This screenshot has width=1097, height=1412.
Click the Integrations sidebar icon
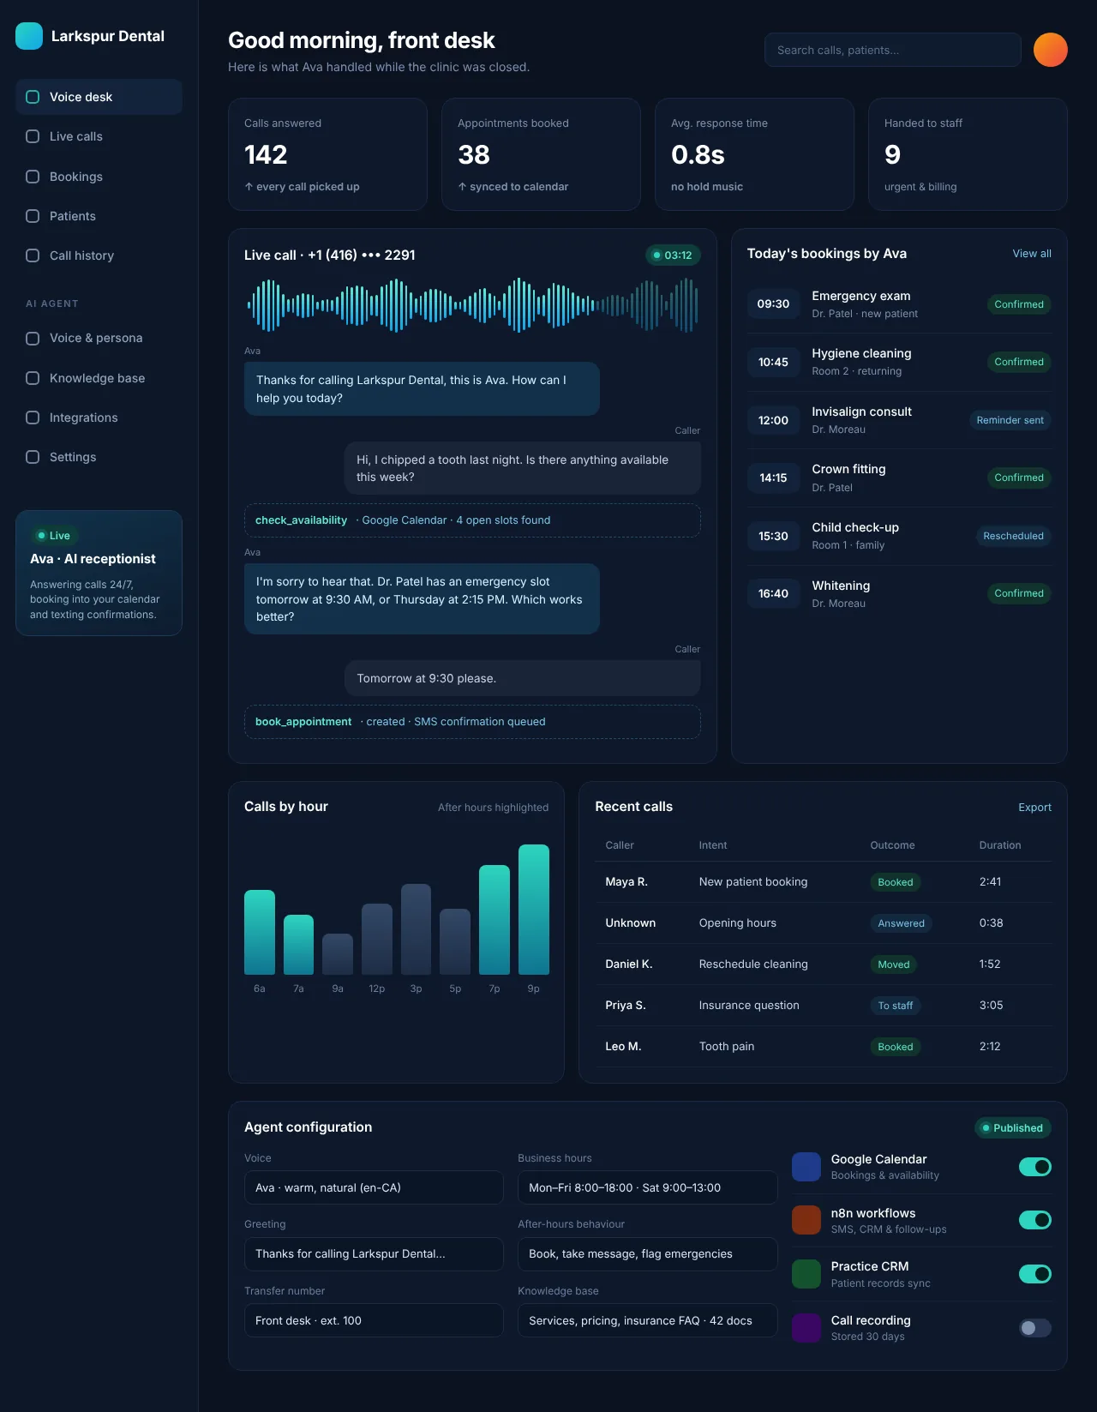click(33, 418)
